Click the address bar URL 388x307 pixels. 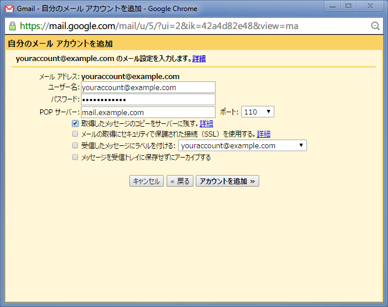[x=192, y=26]
